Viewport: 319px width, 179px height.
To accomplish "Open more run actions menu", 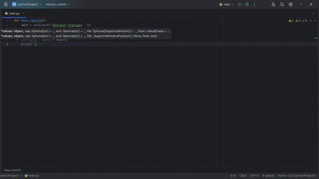I will click(x=254, y=4).
